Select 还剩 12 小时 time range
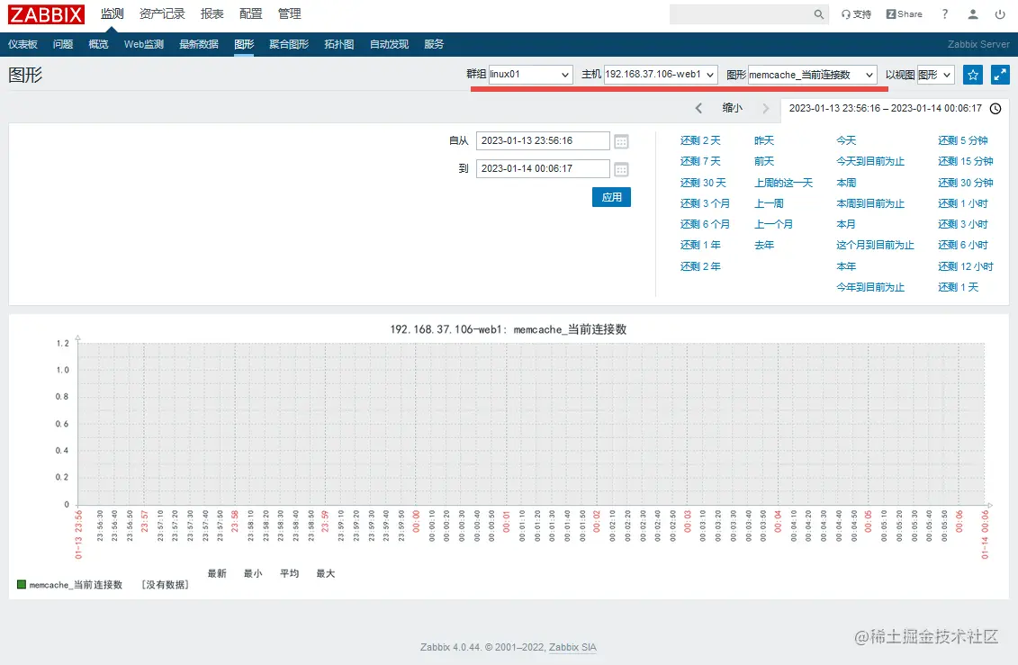The image size is (1018, 665). [x=966, y=266]
